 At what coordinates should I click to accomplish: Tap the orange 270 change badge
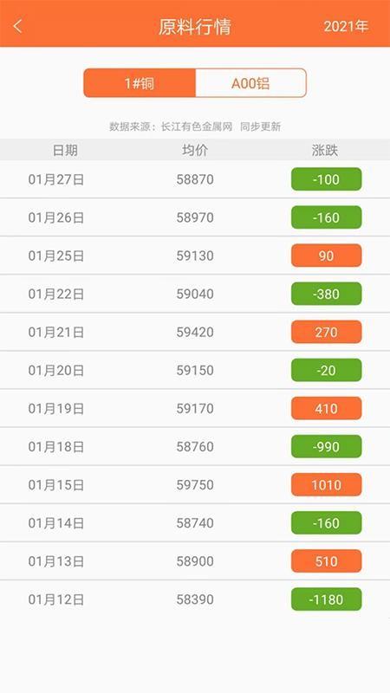point(327,333)
